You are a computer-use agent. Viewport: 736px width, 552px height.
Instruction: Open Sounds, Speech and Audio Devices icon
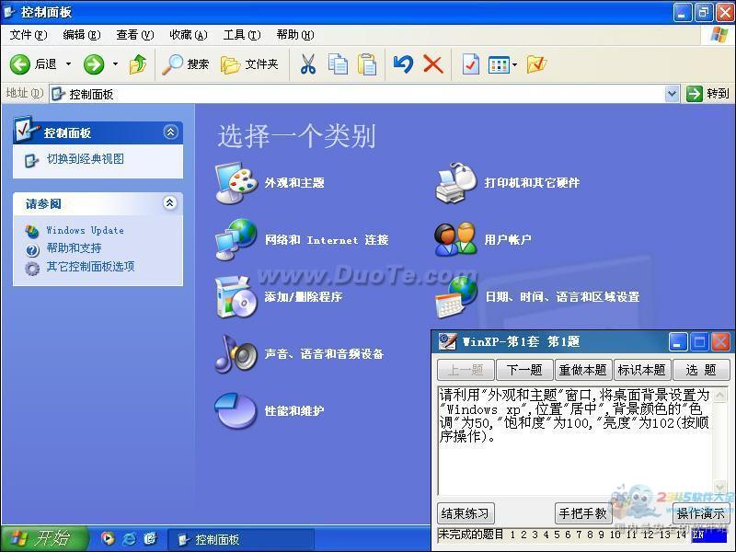pyautogui.click(x=236, y=354)
